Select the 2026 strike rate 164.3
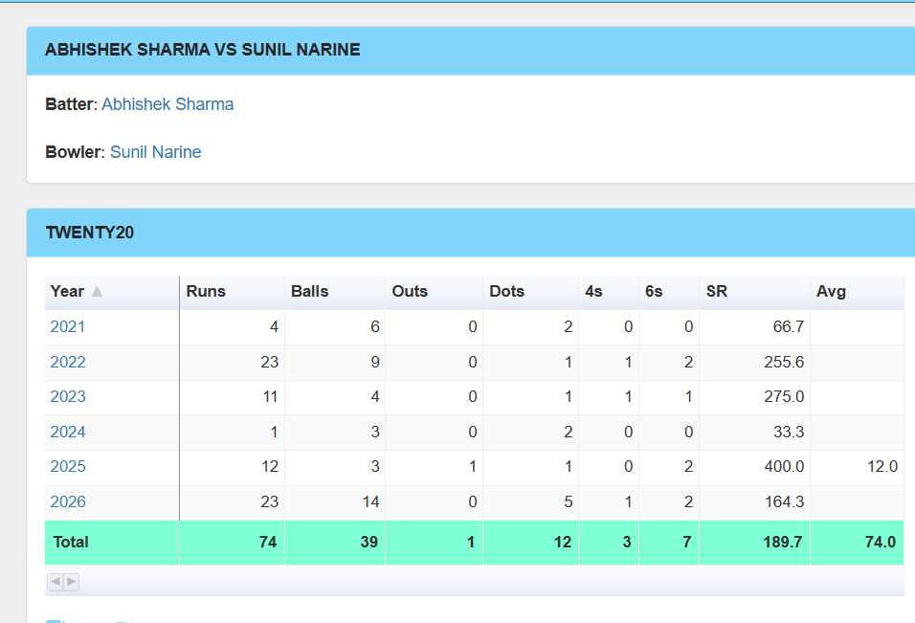 tap(784, 501)
